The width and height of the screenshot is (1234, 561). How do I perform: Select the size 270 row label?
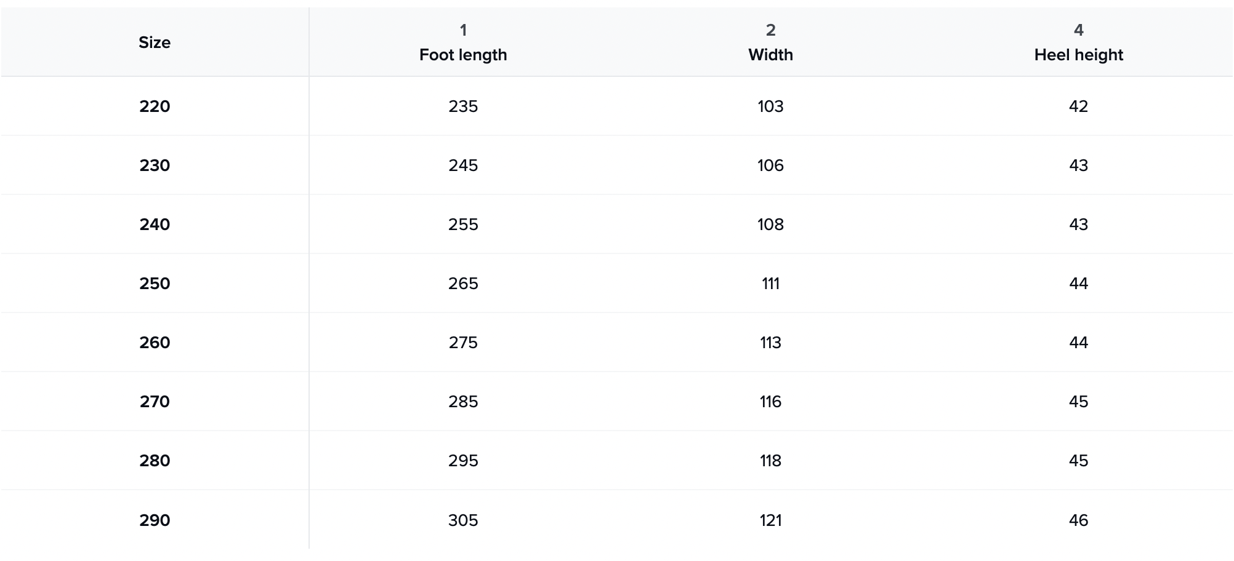pyautogui.click(x=155, y=402)
